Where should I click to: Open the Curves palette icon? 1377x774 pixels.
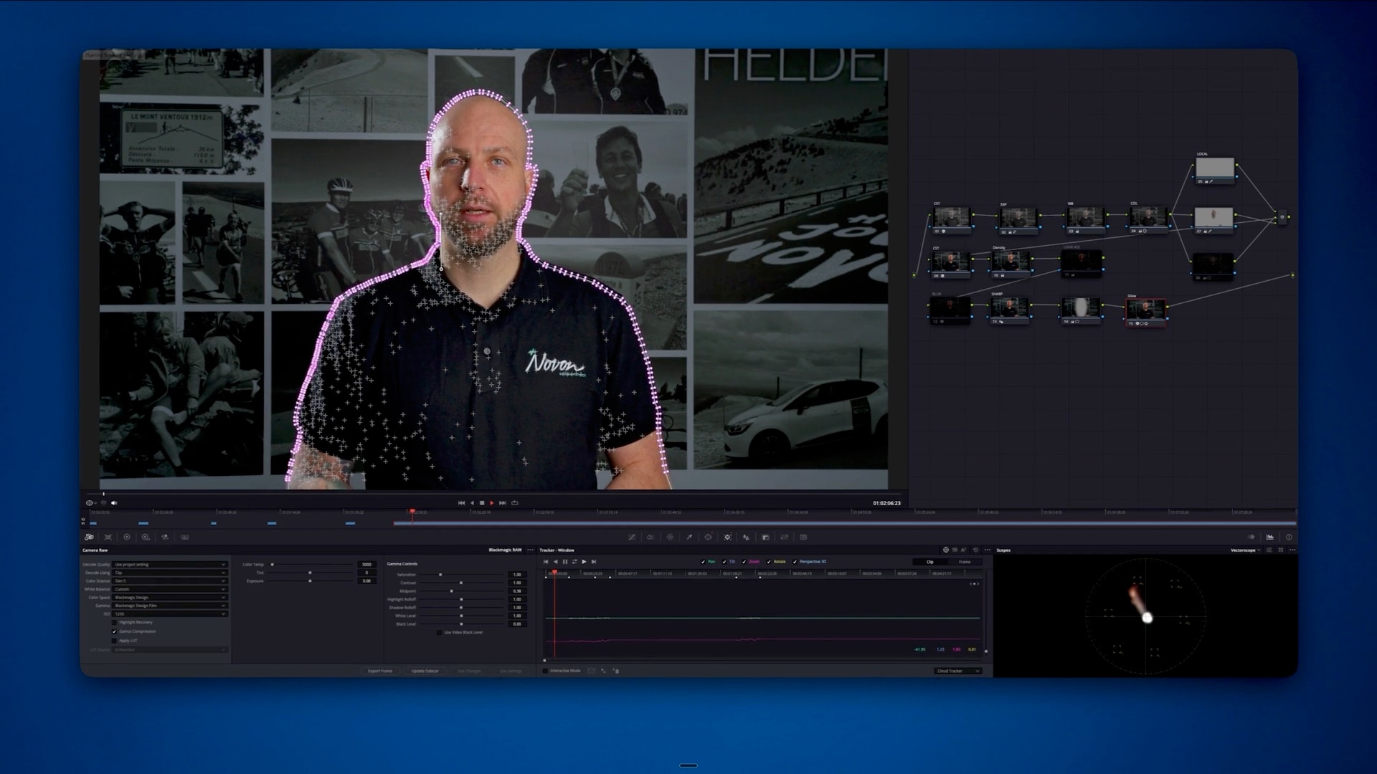[632, 537]
